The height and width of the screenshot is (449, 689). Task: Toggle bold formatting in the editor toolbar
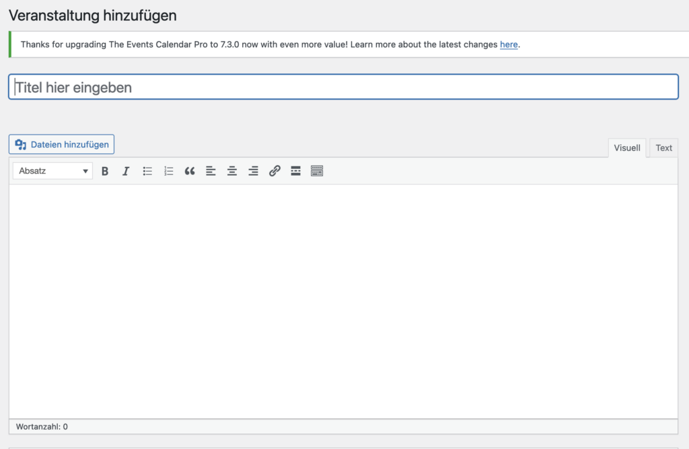point(105,171)
